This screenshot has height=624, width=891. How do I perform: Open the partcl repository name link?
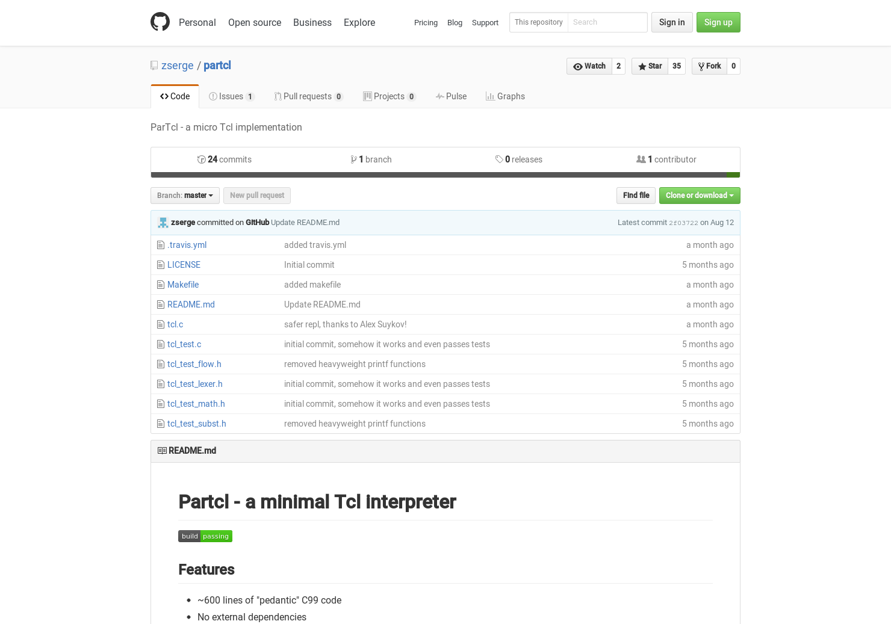pos(217,66)
